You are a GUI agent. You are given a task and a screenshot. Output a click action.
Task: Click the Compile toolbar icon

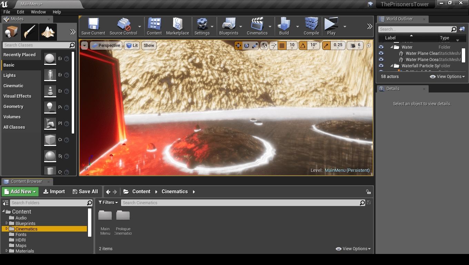pos(311,27)
